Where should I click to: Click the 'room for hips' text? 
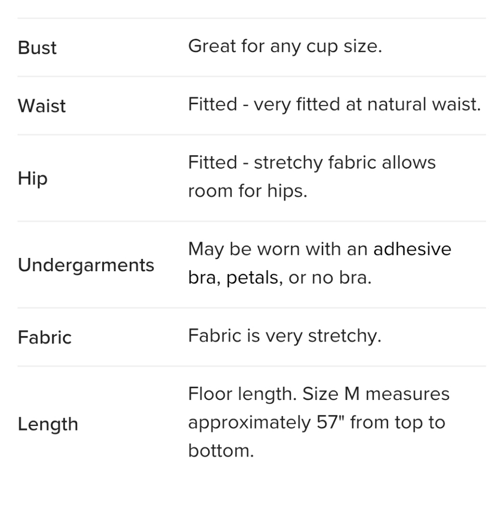tap(247, 191)
